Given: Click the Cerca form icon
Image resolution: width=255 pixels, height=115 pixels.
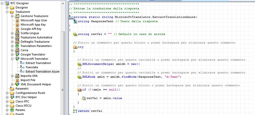Looking at the screenshot, I should (17, 50).
